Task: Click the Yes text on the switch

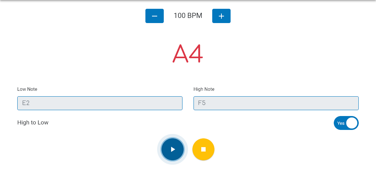Action: tap(341, 123)
